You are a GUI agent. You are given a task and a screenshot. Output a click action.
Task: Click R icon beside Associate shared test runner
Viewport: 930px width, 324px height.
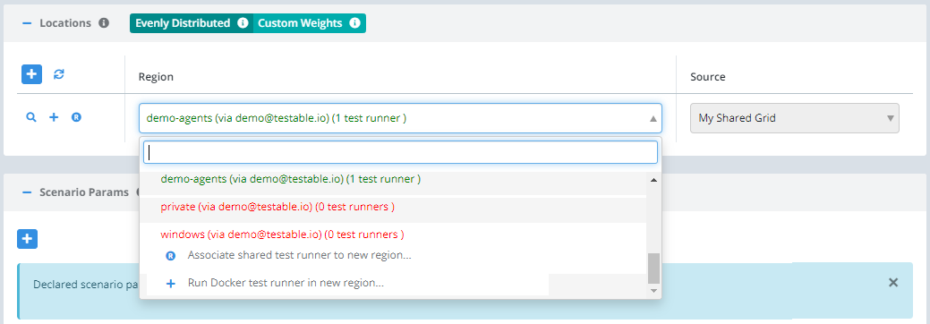pos(171,256)
